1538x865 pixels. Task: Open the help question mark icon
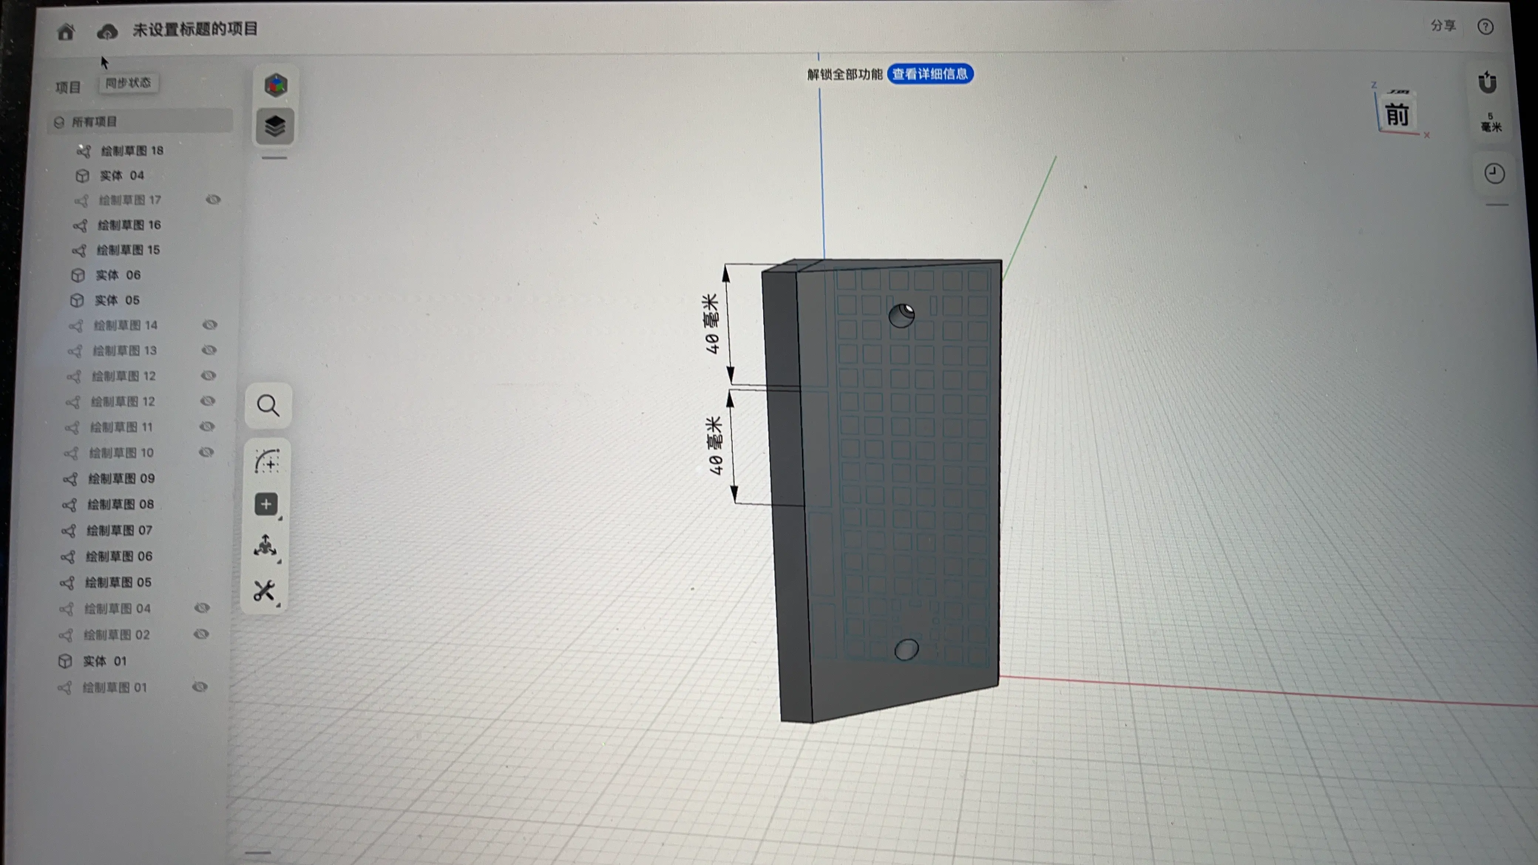pyautogui.click(x=1486, y=27)
